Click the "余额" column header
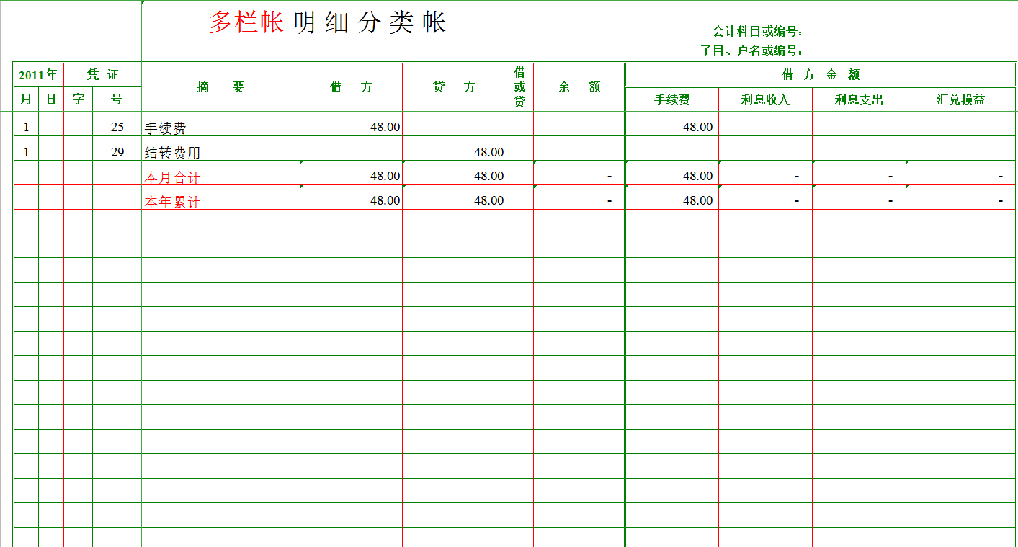The image size is (1018, 547). click(576, 86)
